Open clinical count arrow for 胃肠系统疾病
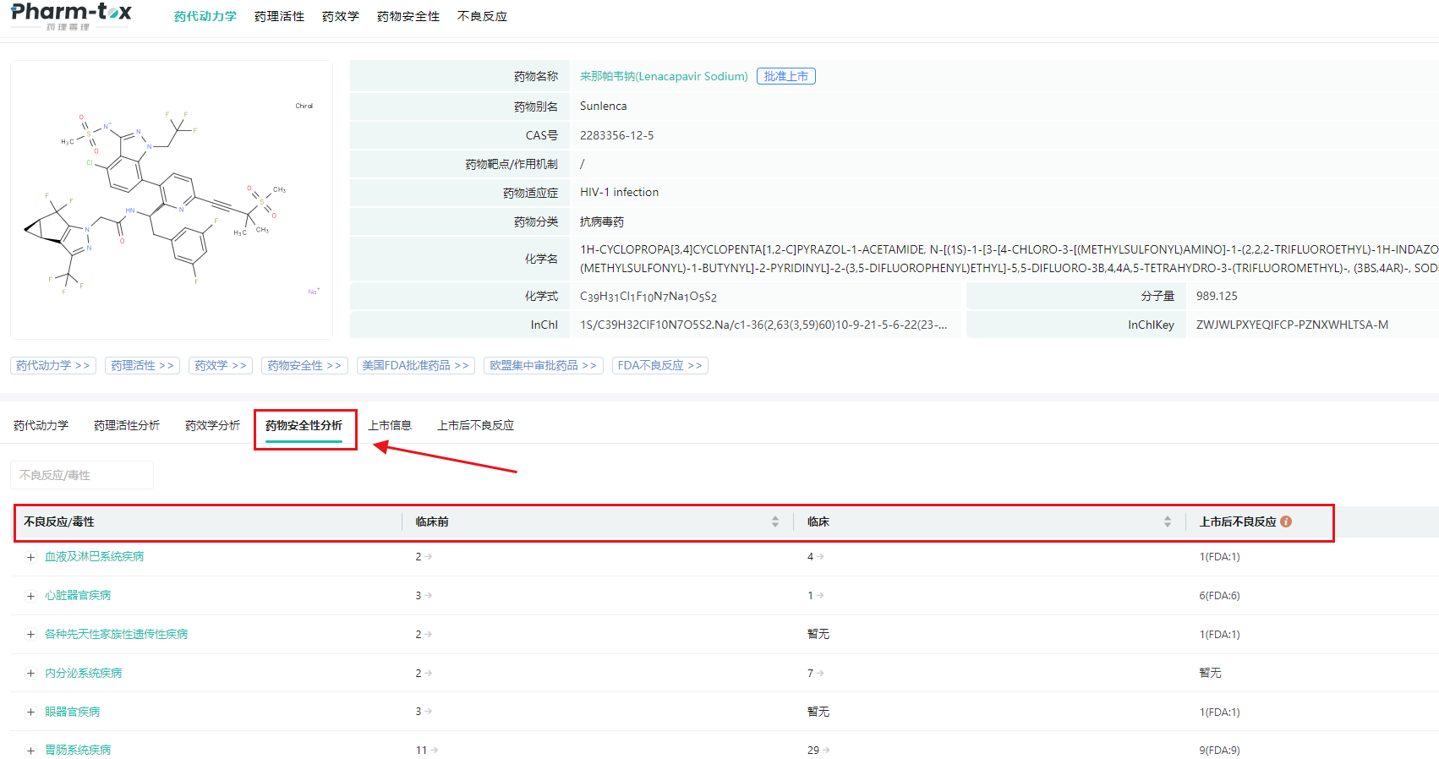This screenshot has height=759, width=1439. pyautogui.click(x=825, y=751)
